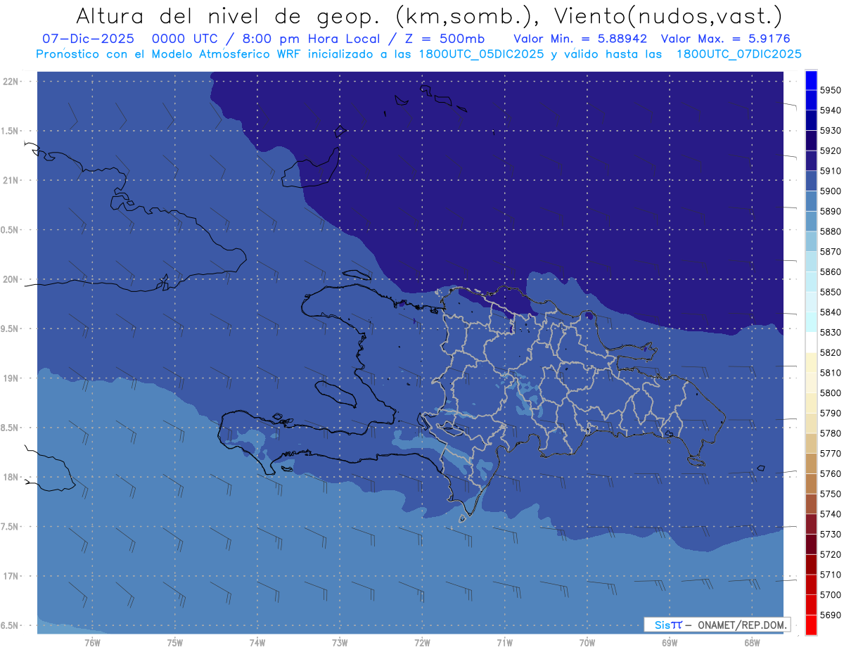Click the '18N' latitude label
This screenshot has width=844, height=652.
click(x=11, y=478)
